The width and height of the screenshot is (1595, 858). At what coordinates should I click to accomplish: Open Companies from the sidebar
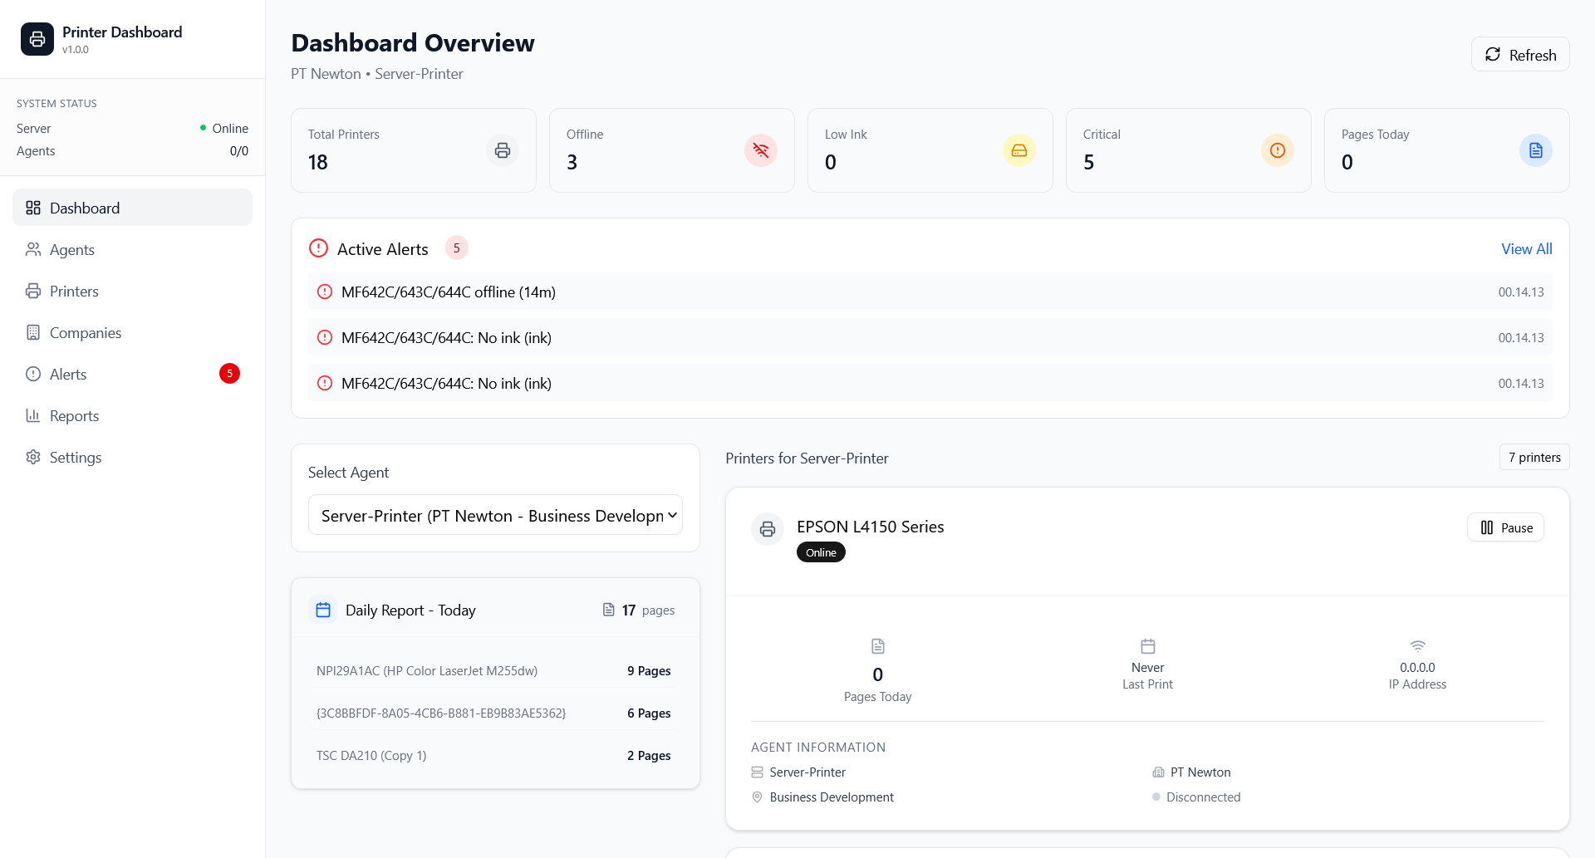pos(85,333)
